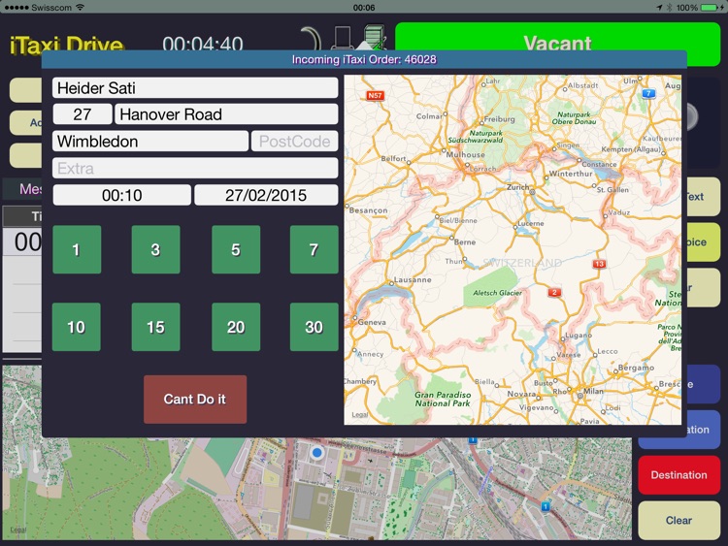Click the red 13 route marker on map
The image size is (728, 546).
pyautogui.click(x=599, y=264)
